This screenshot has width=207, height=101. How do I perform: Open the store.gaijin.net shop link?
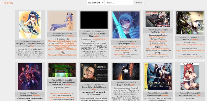click(x=158, y=41)
